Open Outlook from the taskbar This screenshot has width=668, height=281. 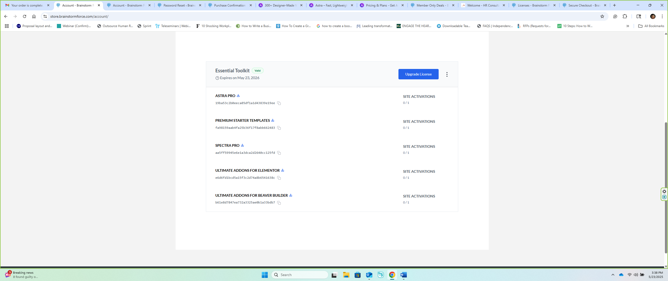click(369, 275)
